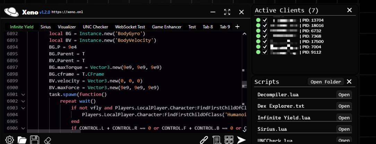Viewport: 376px width, 144px height.
Task: Open the scripts list scroll icon
Action: 216,140
